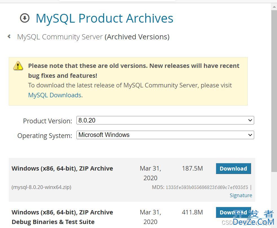Image resolution: width=277 pixels, height=228 pixels.
Task: Click the yellow warning triangle icon
Action: click(x=18, y=66)
